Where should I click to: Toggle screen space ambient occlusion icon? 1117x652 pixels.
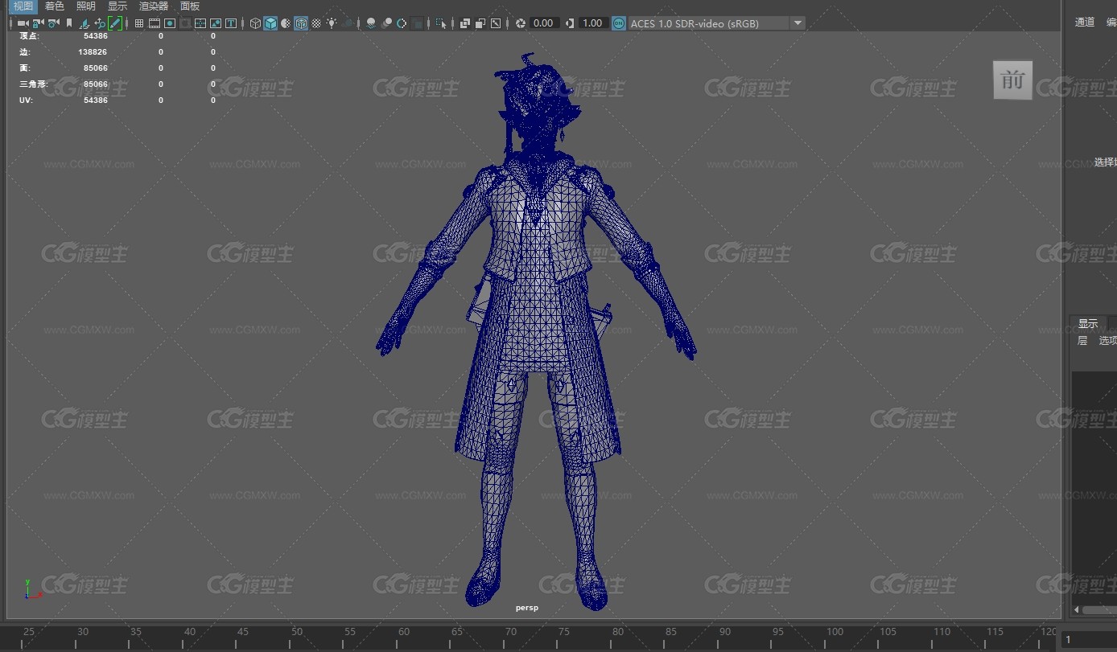(370, 23)
